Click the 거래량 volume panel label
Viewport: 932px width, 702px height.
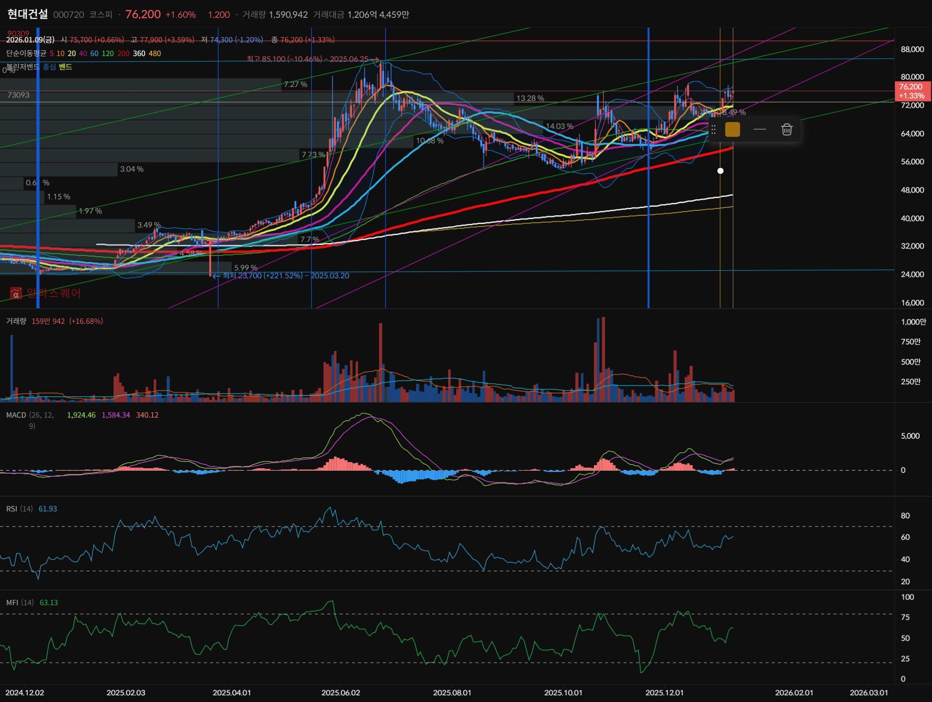pos(16,321)
